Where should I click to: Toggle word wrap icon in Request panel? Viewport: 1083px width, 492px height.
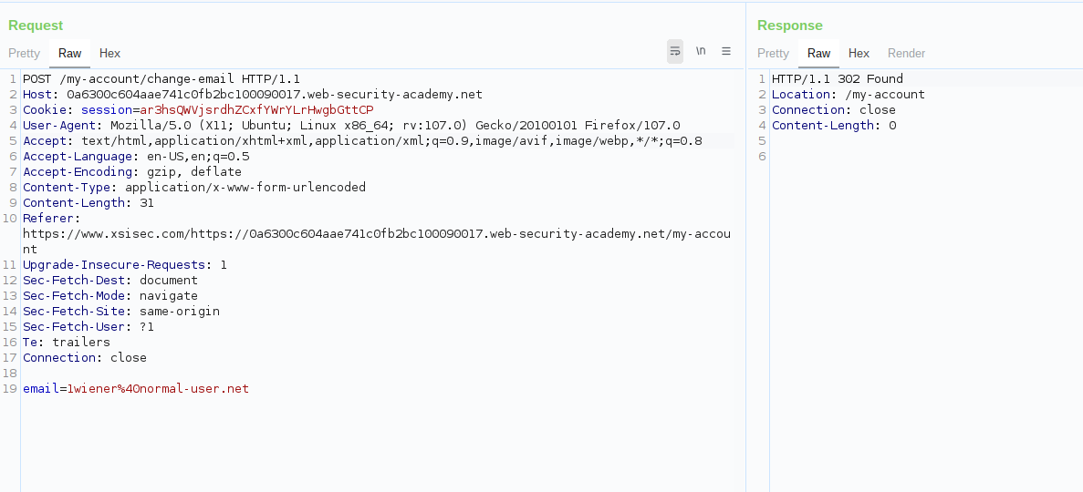click(675, 52)
